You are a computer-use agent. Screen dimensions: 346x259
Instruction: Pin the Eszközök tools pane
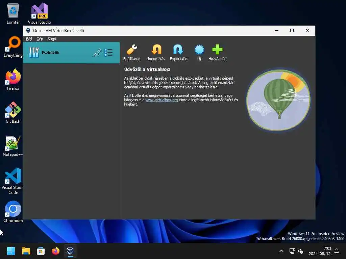coord(97,53)
